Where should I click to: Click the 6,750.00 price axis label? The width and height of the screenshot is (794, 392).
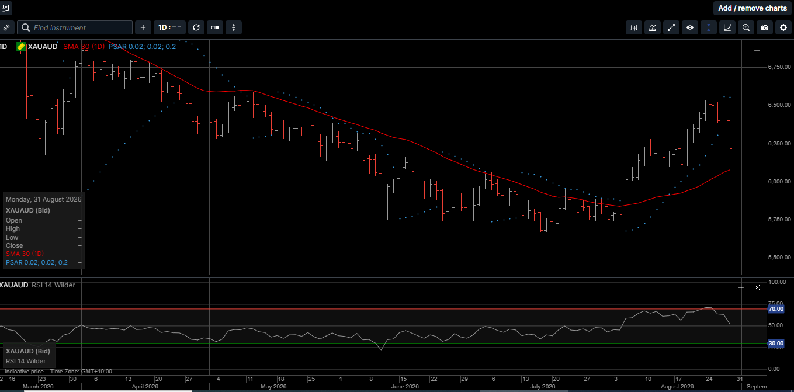click(779, 67)
